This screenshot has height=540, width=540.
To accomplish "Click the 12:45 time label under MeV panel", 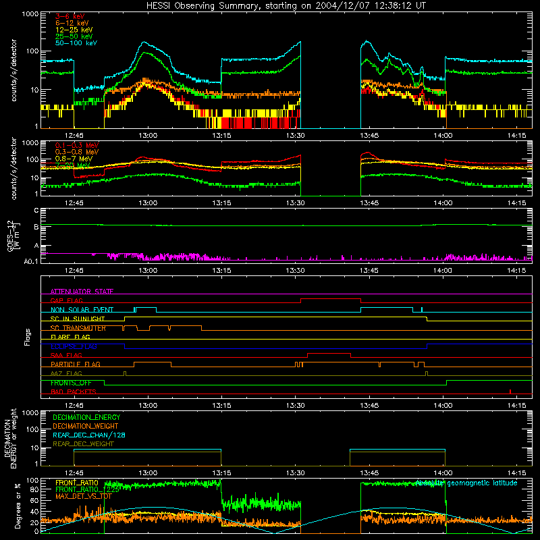I will pos(74,203).
